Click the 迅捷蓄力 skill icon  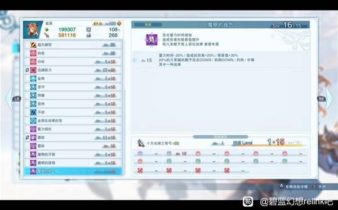coord(33,70)
